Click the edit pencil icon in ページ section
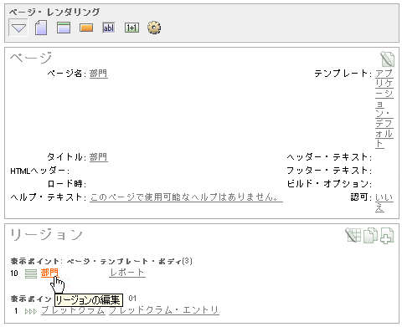Screen dimensions: 402x327 [387, 59]
